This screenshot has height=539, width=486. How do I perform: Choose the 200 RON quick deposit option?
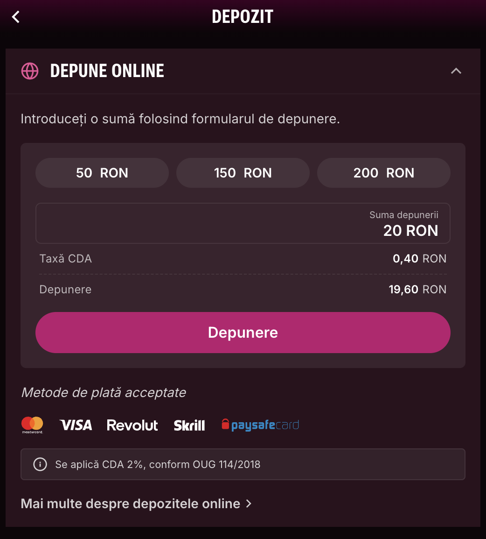click(x=383, y=173)
